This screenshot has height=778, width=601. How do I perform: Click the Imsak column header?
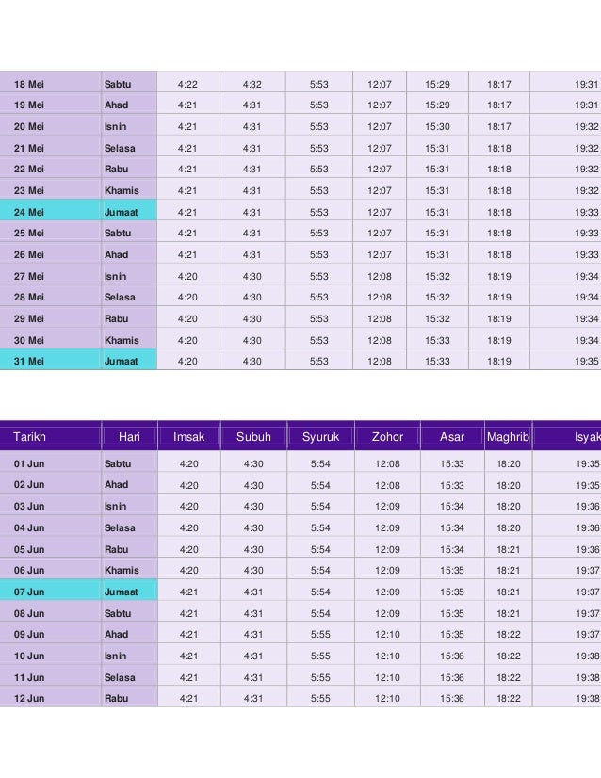[x=188, y=437]
